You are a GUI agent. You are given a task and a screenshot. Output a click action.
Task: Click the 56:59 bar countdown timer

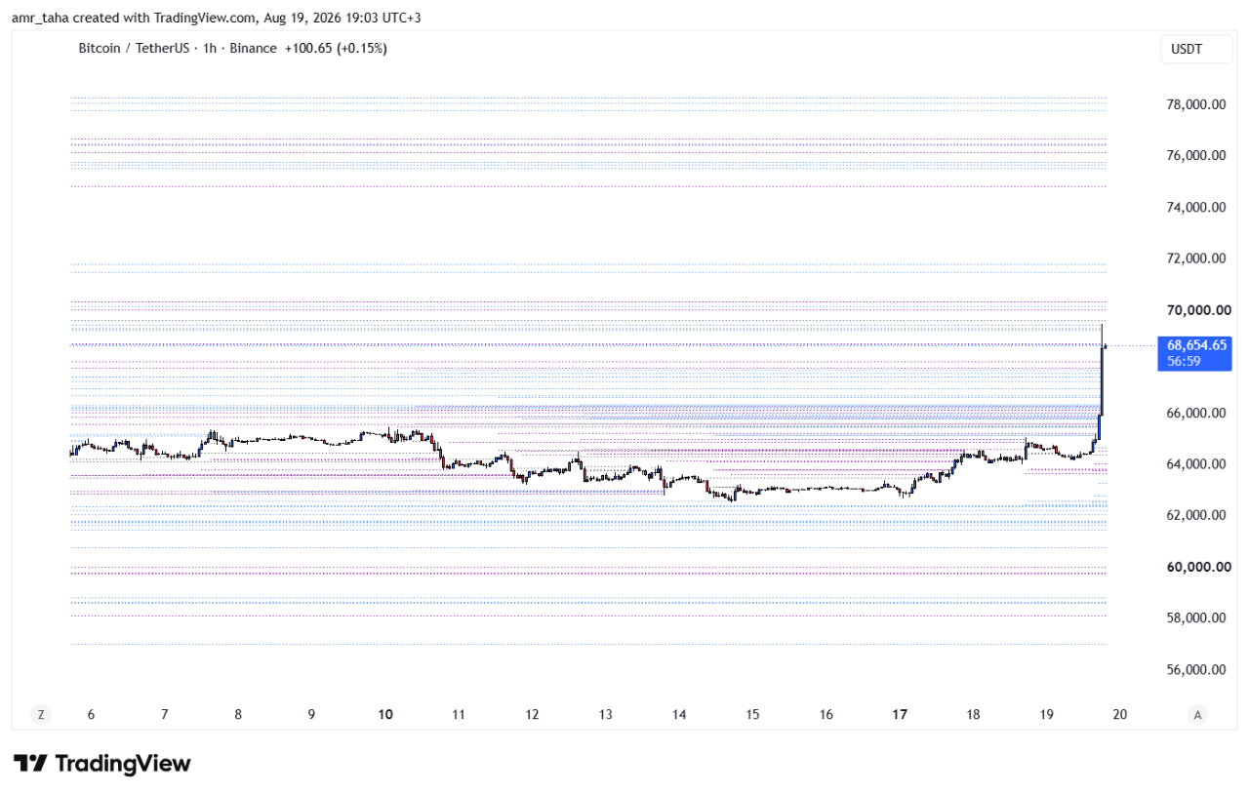1183,361
